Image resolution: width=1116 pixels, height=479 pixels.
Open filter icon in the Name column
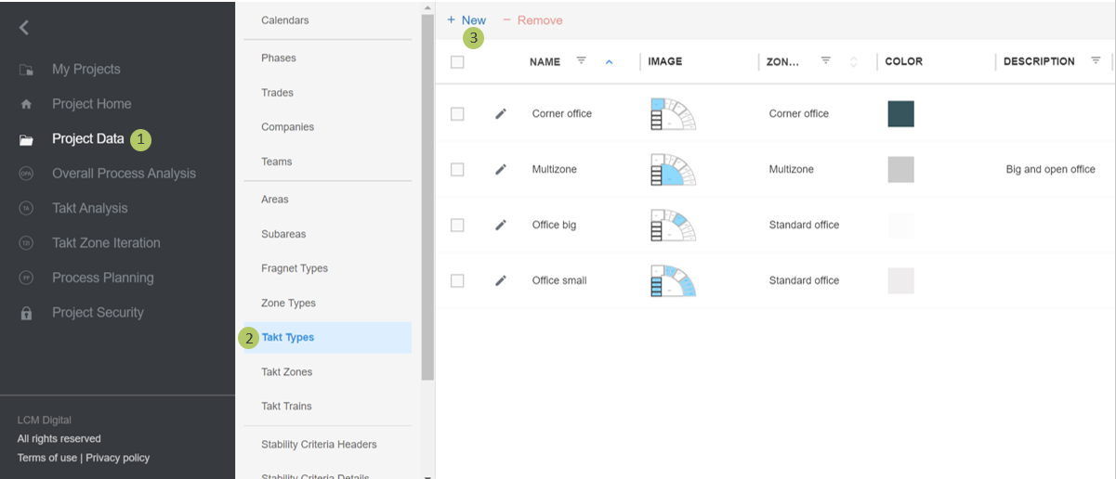(x=581, y=61)
